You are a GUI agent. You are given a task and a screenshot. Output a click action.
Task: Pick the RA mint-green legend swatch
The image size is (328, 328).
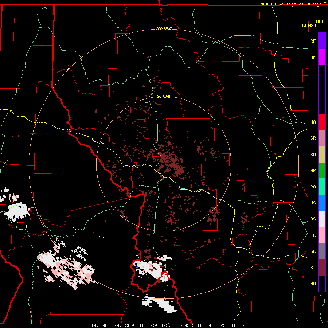point(322,187)
